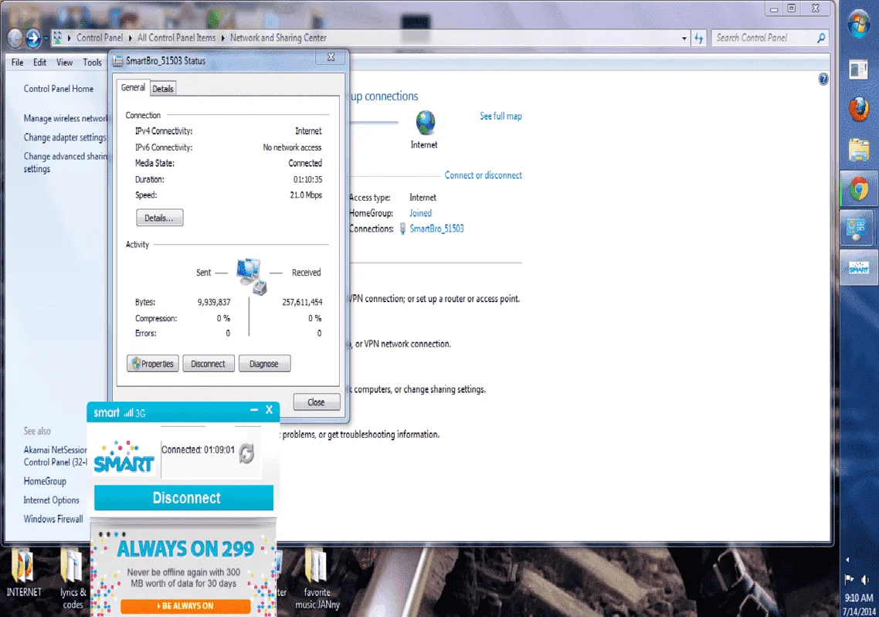The width and height of the screenshot is (879, 617).
Task: Click Control Panel icon in address bar
Action: coord(57,38)
